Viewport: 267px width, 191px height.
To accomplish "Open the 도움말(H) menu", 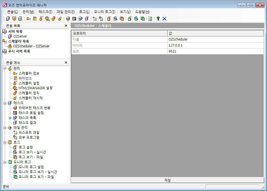I will [x=142, y=12].
